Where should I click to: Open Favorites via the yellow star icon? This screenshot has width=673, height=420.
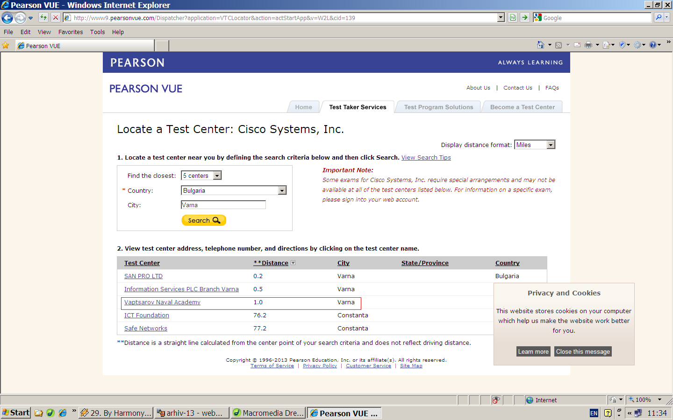point(6,45)
